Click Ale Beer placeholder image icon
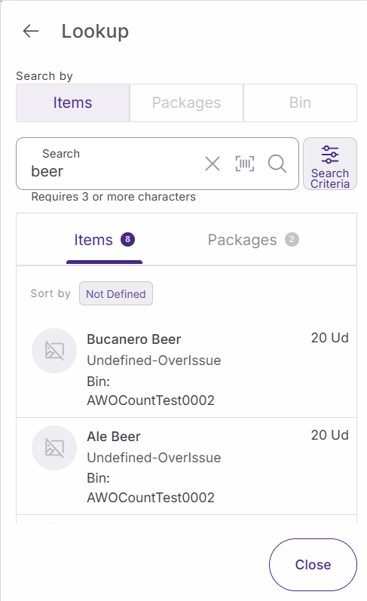367x601 pixels. tap(54, 448)
